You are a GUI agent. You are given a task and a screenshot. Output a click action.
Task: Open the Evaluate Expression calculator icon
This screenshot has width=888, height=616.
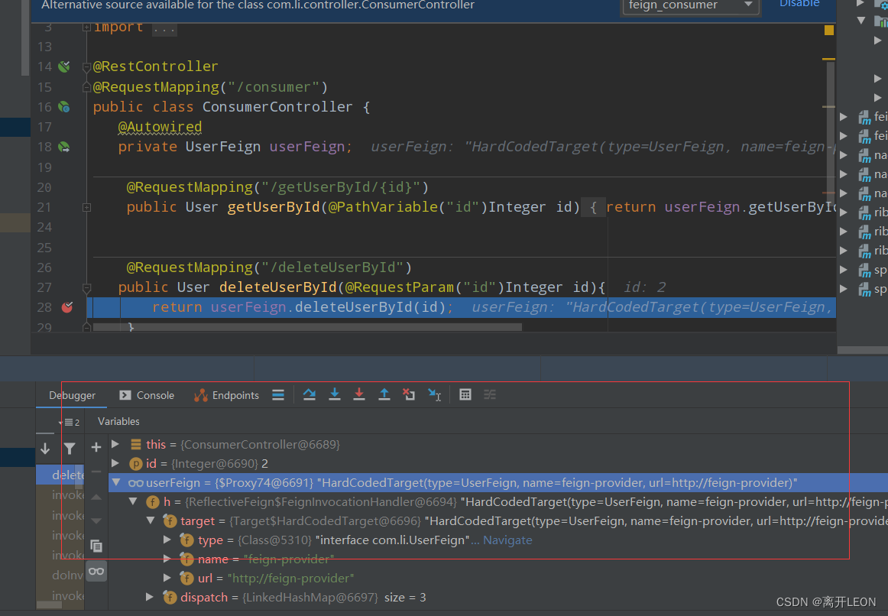click(x=466, y=394)
